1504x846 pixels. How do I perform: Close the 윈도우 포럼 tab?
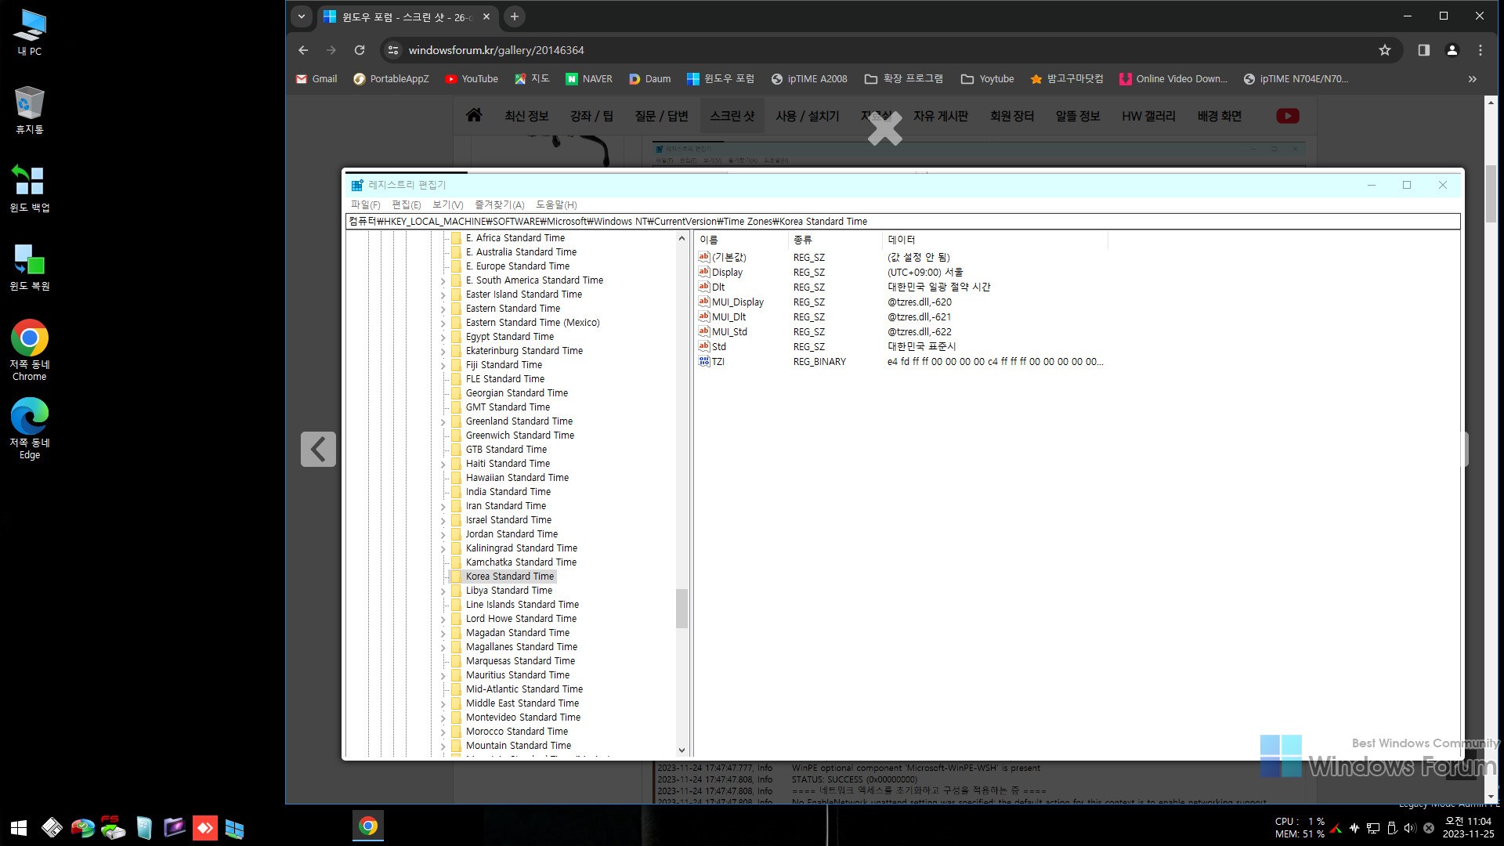(486, 16)
